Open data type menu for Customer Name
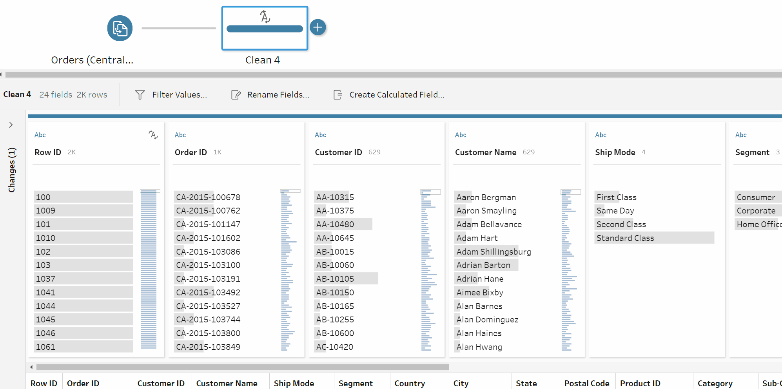Viewport: 782px width, 389px height. tap(461, 135)
